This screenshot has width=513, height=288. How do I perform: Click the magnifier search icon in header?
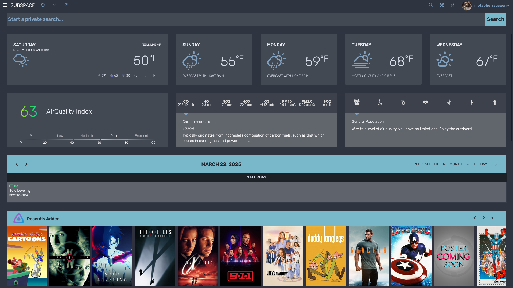click(430, 5)
